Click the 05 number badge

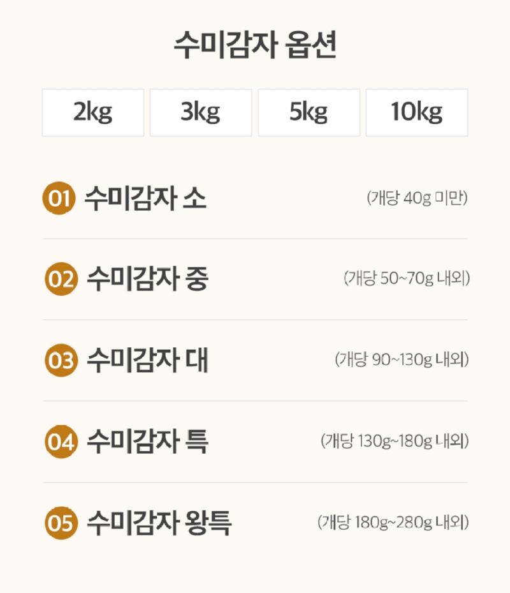coord(61,523)
